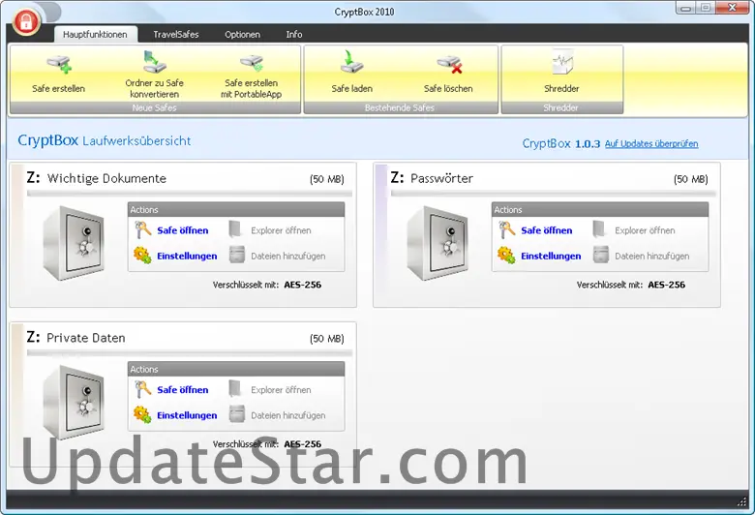755x515 pixels.
Task: Click key icon in Passwörter panel
Action: click(506, 230)
